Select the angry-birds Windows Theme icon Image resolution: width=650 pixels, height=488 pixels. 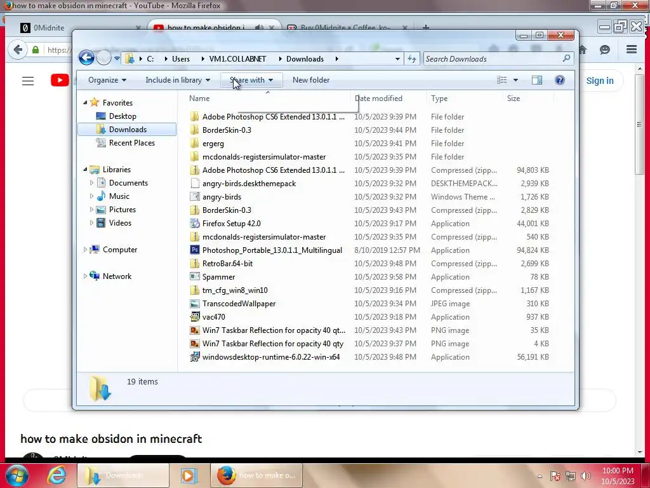tap(194, 197)
